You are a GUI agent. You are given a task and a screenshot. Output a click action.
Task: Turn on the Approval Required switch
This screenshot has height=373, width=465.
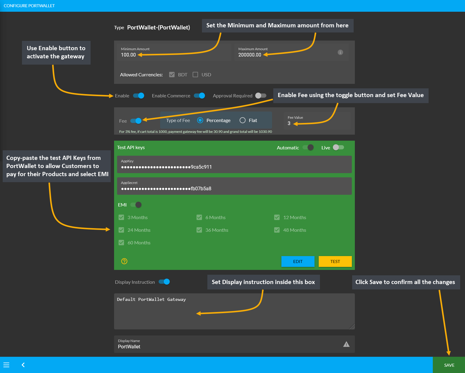[x=261, y=96]
